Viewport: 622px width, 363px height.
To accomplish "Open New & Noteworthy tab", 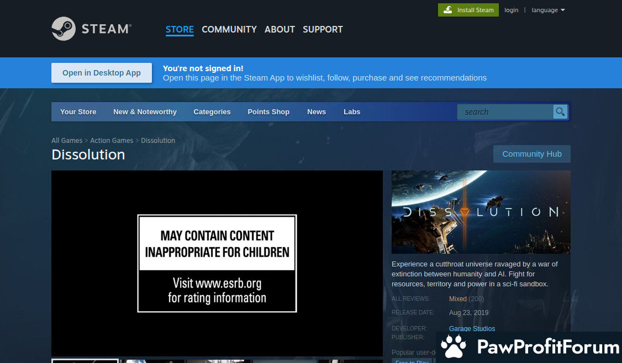I will tap(145, 112).
